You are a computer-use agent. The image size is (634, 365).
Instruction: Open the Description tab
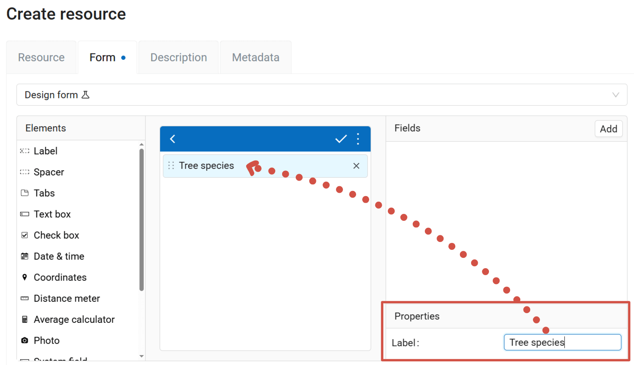tap(178, 58)
